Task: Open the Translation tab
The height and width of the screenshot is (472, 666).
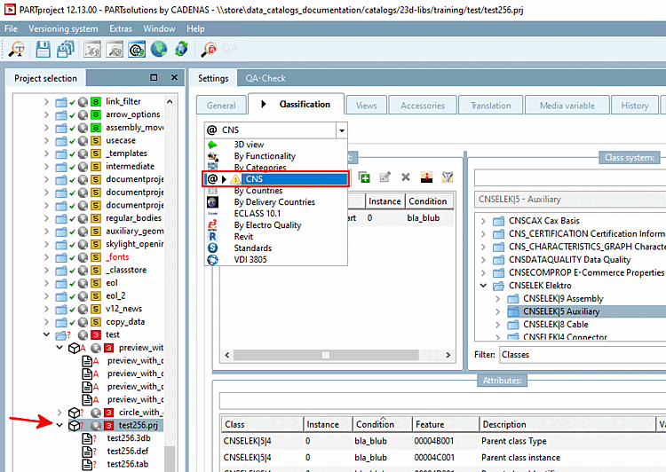Action: [490, 106]
